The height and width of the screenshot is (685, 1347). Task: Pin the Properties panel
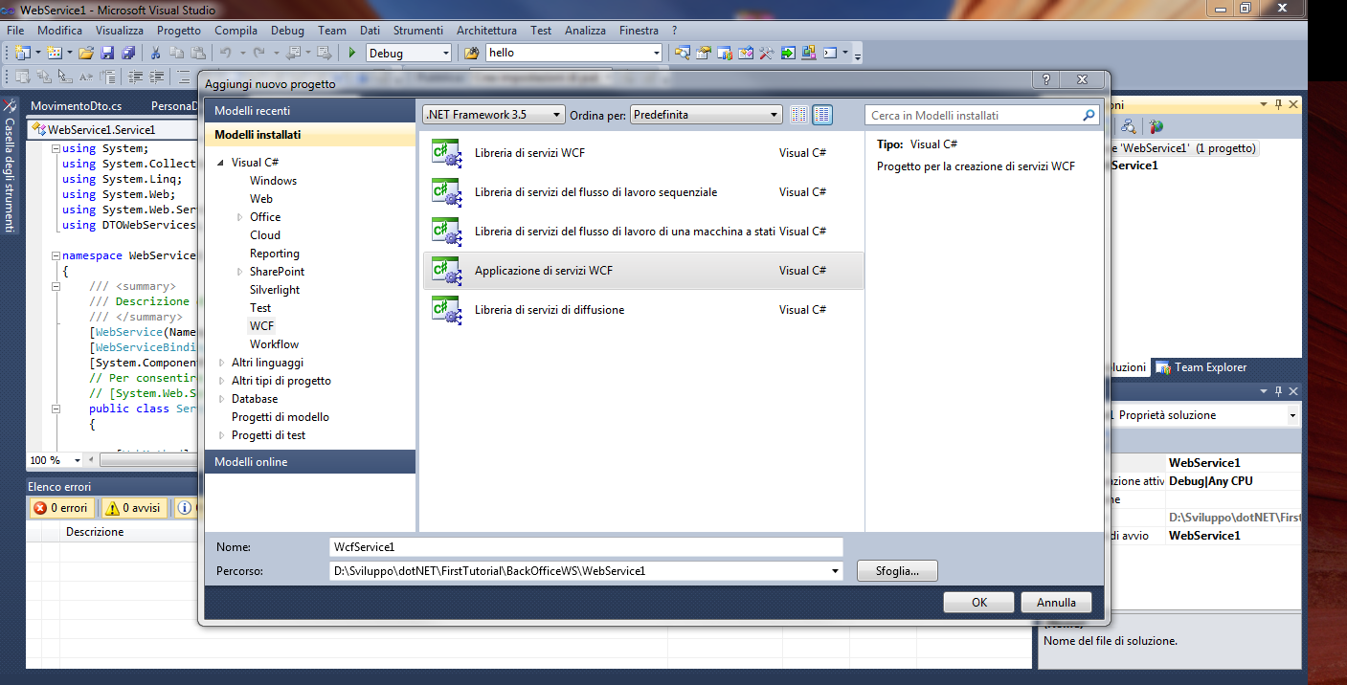click(x=1277, y=391)
